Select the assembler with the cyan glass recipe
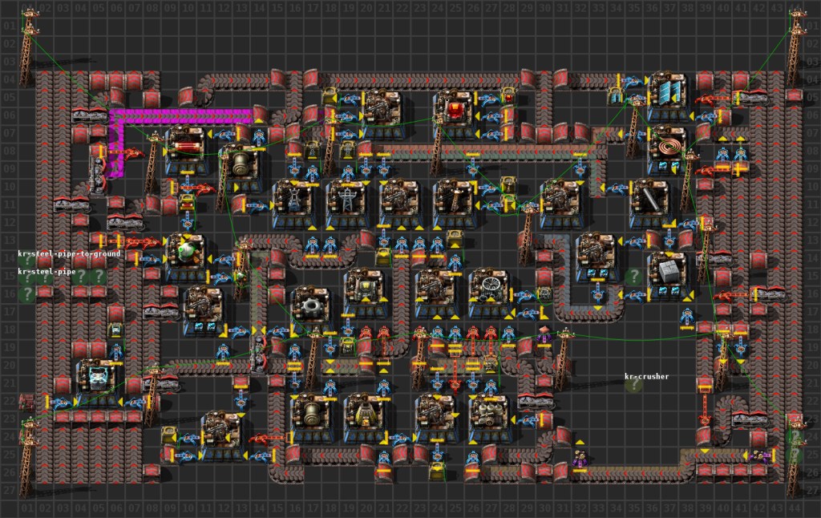Screen dimensions: 821x518 point(97,382)
